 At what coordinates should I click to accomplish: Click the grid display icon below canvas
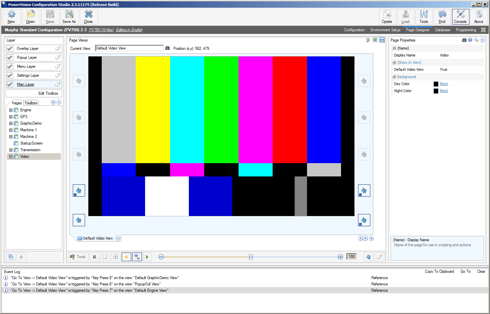[115, 257]
